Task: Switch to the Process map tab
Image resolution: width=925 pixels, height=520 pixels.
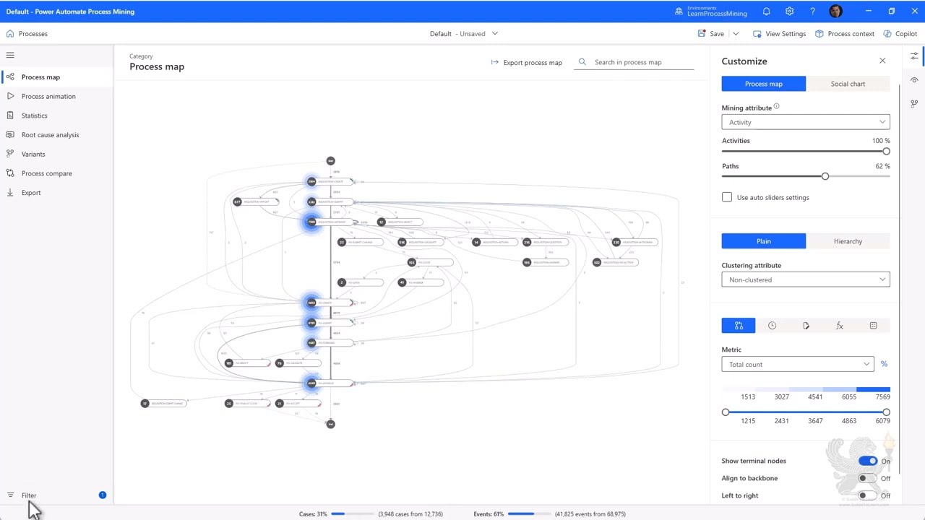Action: pyautogui.click(x=763, y=84)
